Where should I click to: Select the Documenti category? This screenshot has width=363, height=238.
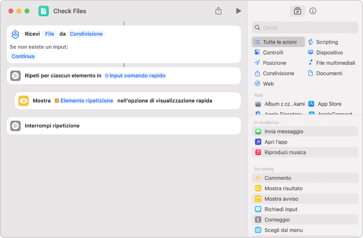click(325, 73)
